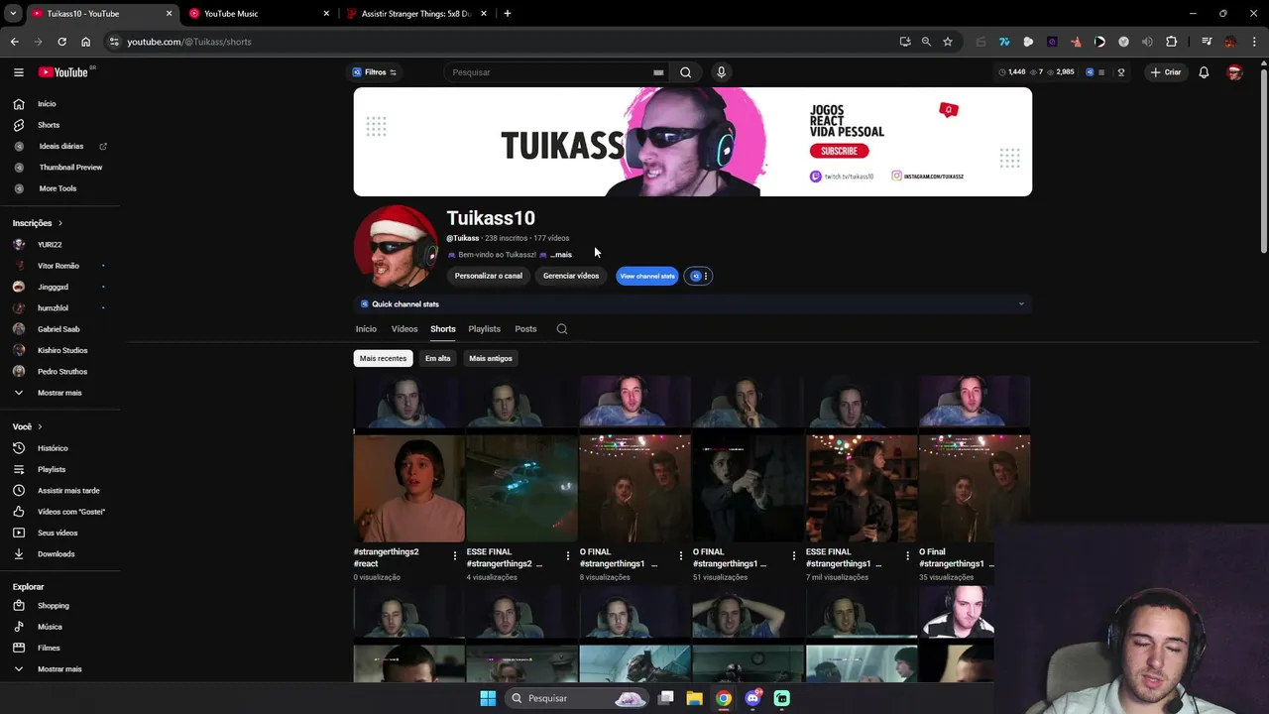Open File Explorer from taskbar
Image resolution: width=1269 pixels, height=714 pixels.
point(694,698)
